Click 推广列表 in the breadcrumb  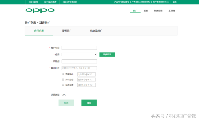click(x=30, y=23)
